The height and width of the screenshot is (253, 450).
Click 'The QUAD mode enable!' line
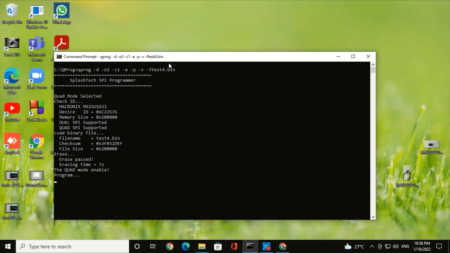point(82,170)
